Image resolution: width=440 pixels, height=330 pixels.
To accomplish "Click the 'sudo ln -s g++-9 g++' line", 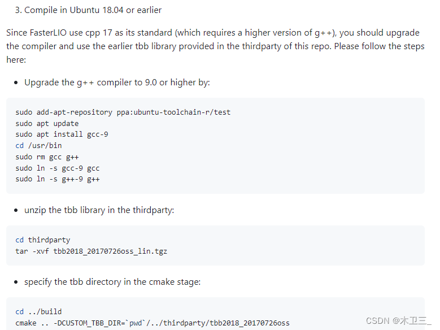I will tap(58, 179).
